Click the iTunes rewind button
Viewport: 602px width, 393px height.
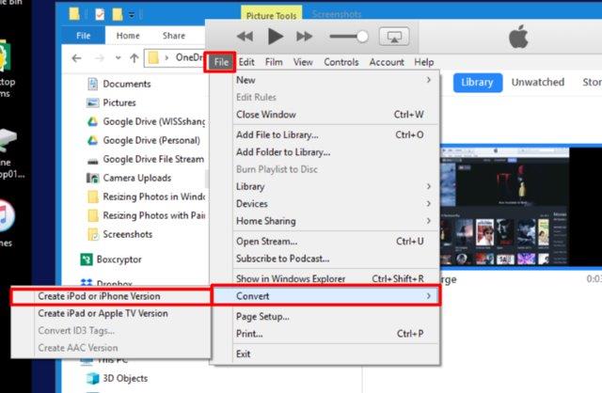click(245, 37)
